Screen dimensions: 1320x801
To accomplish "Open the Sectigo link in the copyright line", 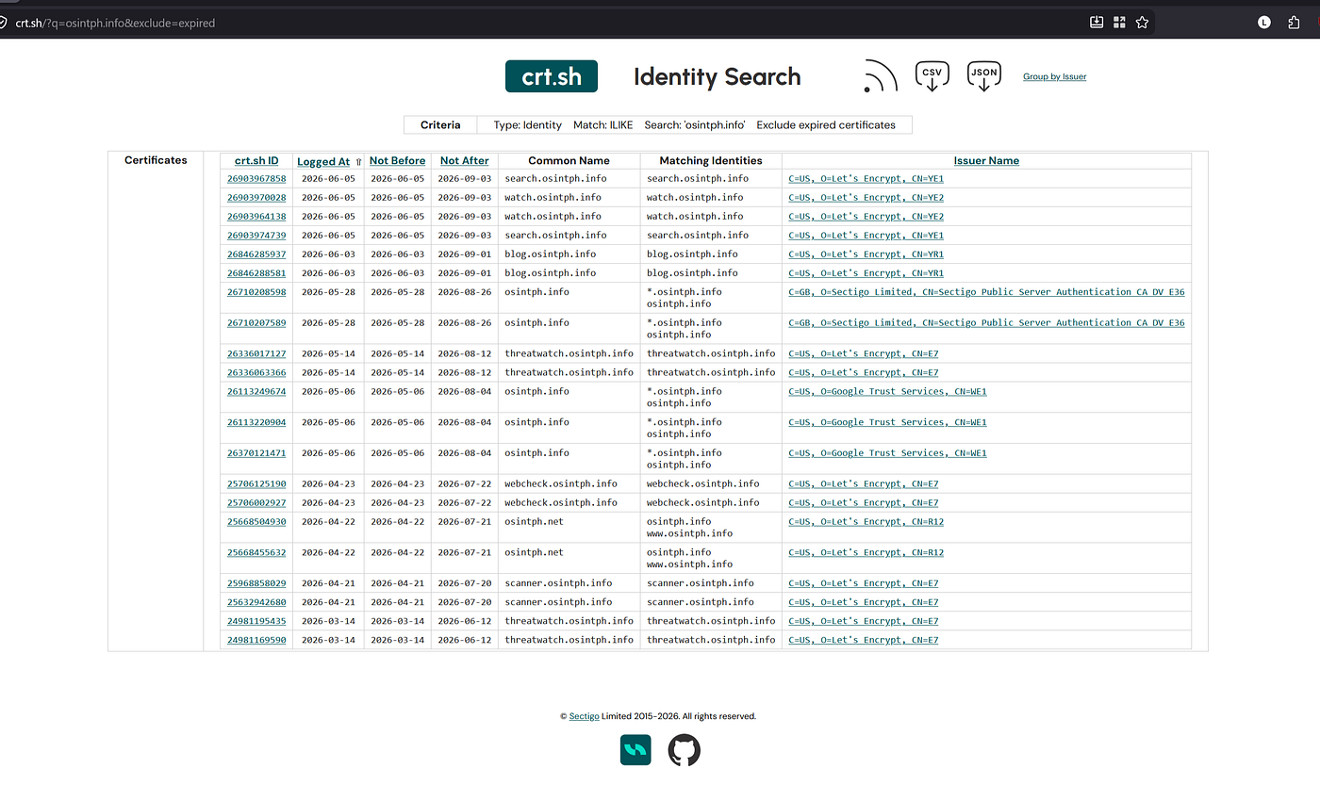I will (x=584, y=716).
